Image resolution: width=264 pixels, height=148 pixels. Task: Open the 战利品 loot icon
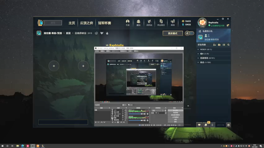[149, 23]
